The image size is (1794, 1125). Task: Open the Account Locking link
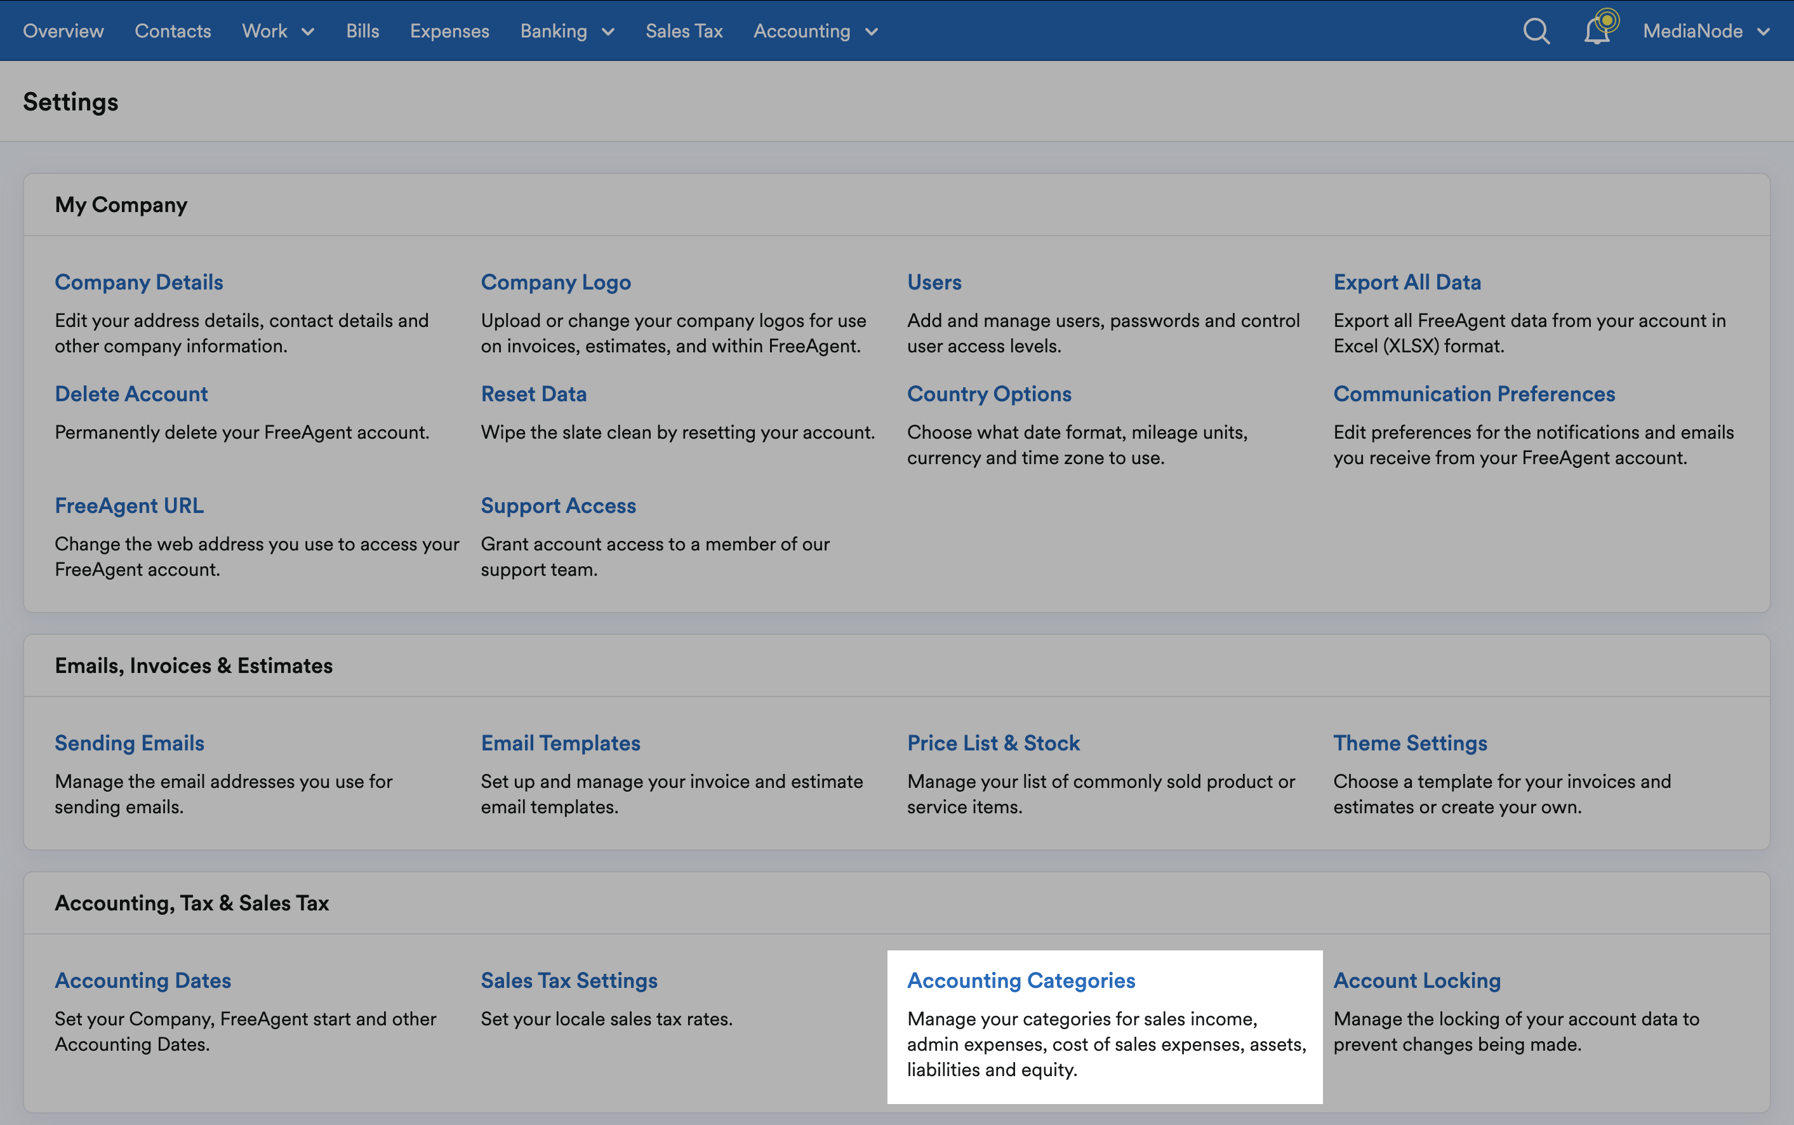pyautogui.click(x=1417, y=980)
